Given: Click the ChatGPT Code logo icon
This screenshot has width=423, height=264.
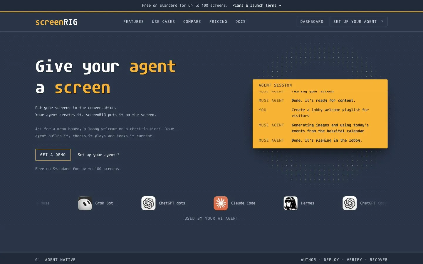Looking at the screenshot, I should pyautogui.click(x=350, y=203).
